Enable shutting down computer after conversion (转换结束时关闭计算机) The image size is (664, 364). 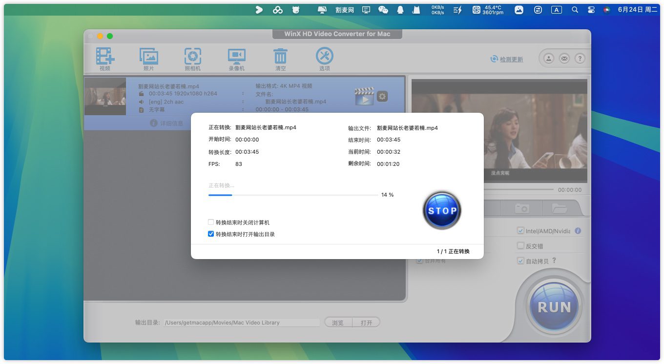click(x=211, y=222)
